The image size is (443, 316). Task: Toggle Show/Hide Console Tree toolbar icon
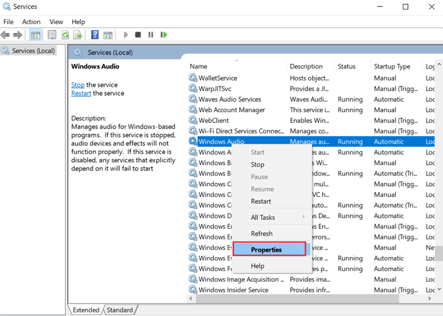(x=35, y=35)
